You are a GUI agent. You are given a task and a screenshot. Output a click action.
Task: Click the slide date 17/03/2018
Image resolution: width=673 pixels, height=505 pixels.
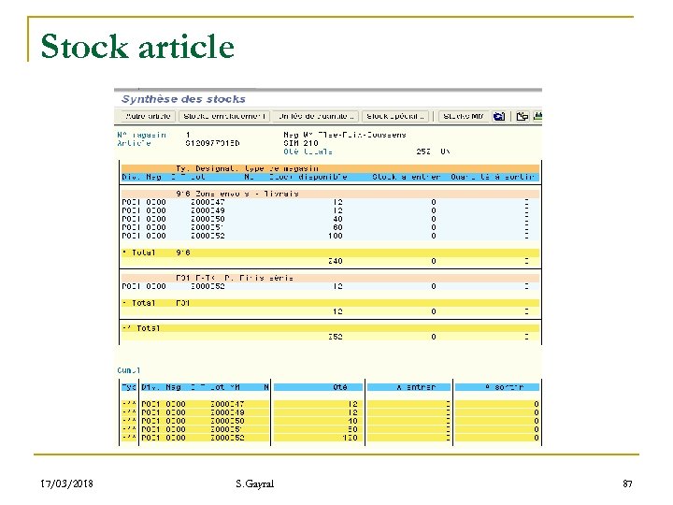point(66,483)
